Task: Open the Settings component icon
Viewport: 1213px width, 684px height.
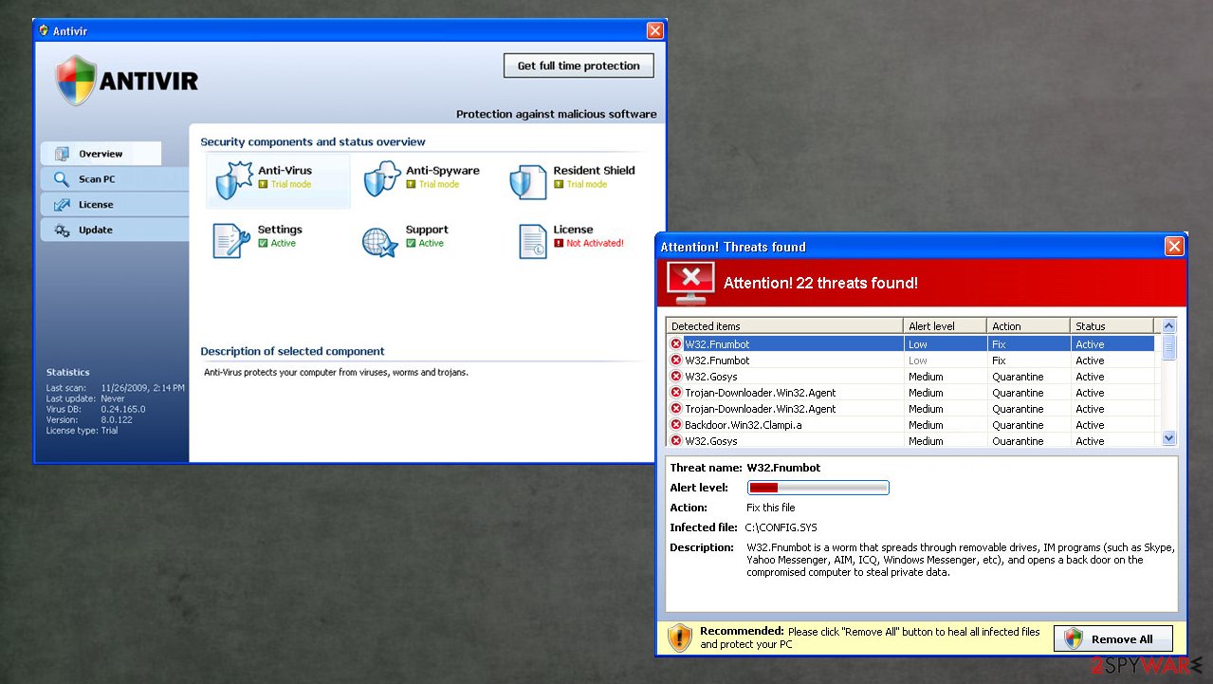Action: click(231, 241)
